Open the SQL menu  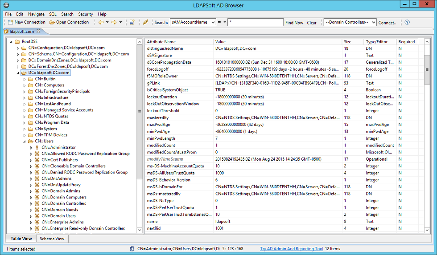pyautogui.click(x=53, y=14)
